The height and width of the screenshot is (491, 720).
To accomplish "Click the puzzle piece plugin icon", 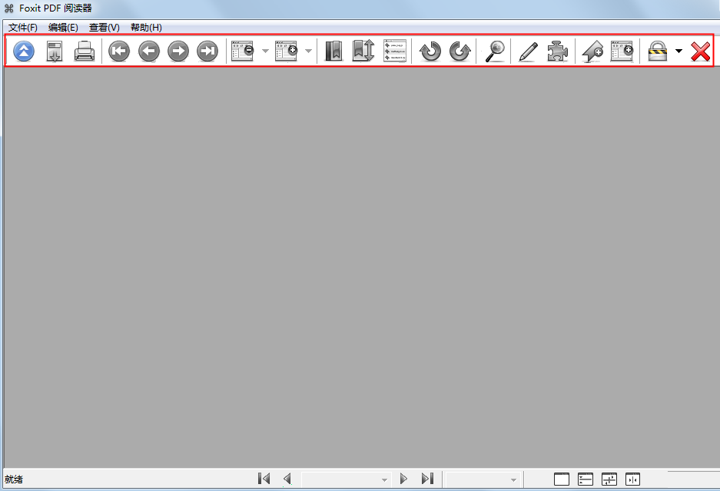I will pyautogui.click(x=557, y=51).
